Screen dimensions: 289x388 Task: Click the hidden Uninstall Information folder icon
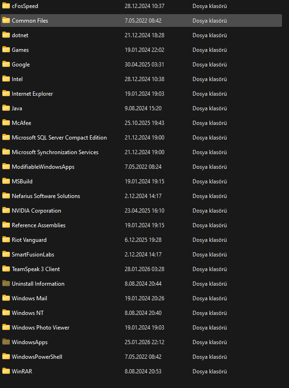click(x=6, y=283)
